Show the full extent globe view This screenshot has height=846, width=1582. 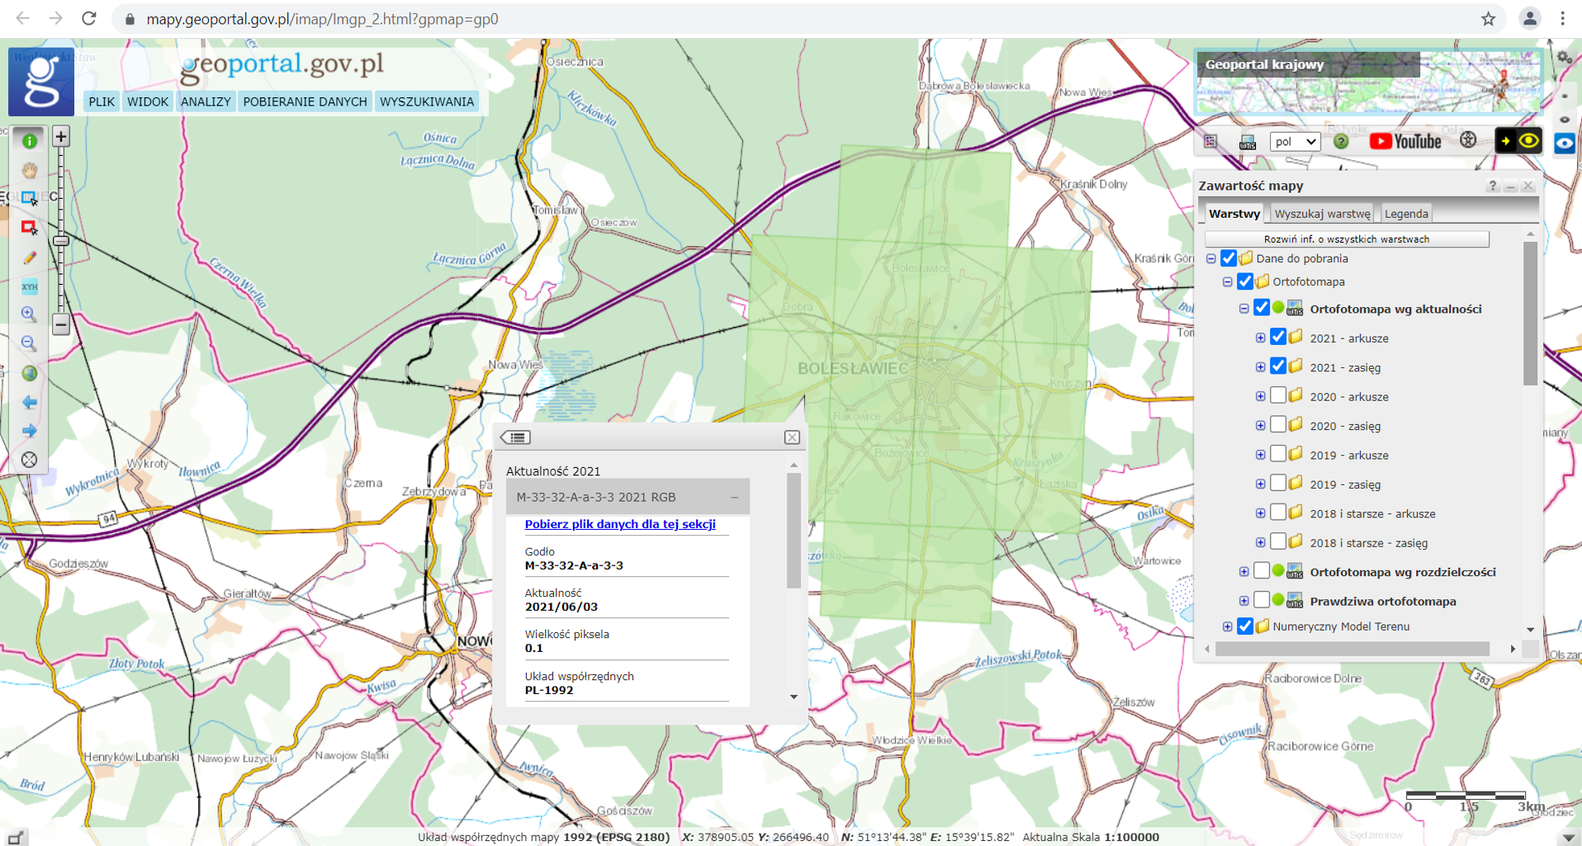pyautogui.click(x=30, y=373)
